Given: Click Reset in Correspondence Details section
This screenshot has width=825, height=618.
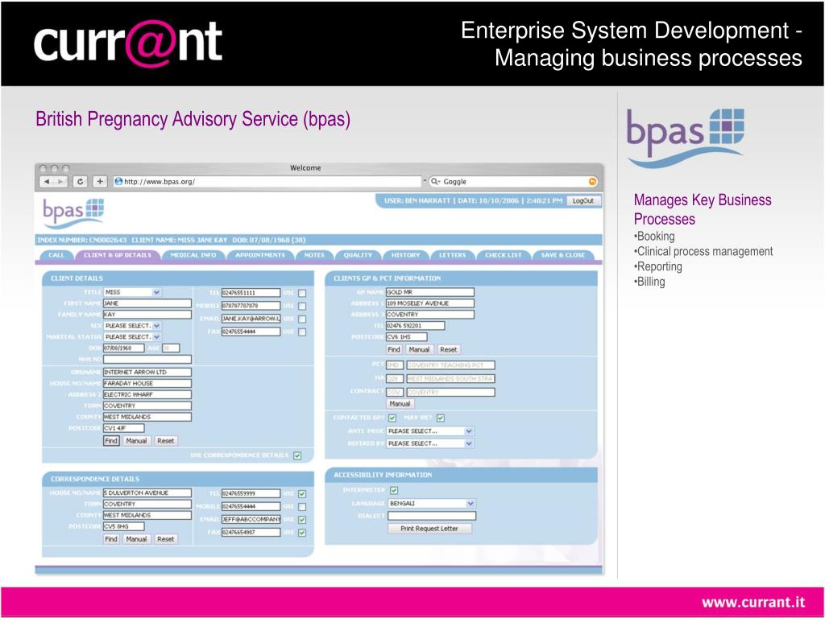Looking at the screenshot, I should point(165,539).
